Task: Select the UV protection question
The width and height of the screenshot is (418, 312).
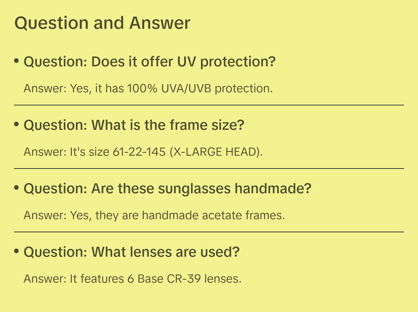Action: click(x=149, y=62)
